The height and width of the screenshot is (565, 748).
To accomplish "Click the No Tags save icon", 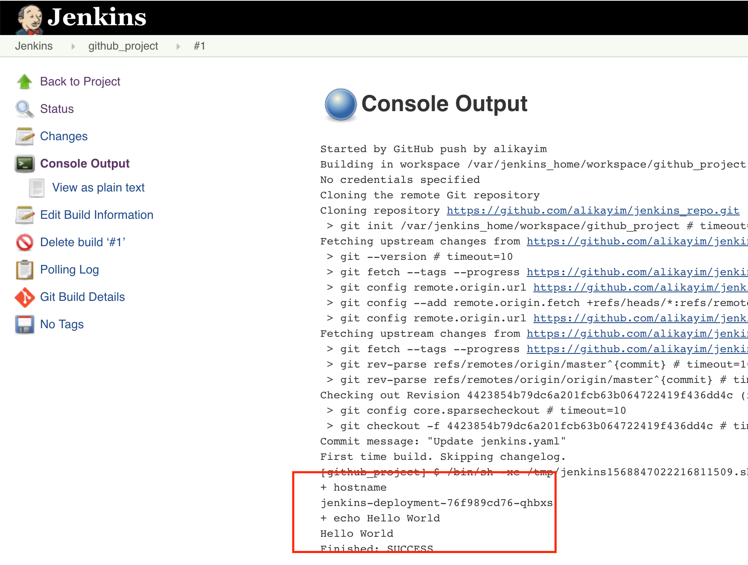I will [24, 324].
